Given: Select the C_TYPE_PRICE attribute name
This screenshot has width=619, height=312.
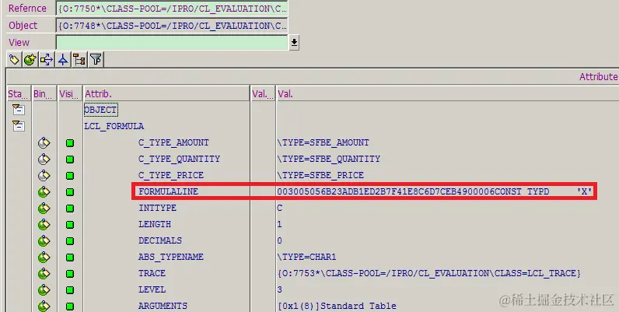Looking at the screenshot, I should [x=171, y=175].
